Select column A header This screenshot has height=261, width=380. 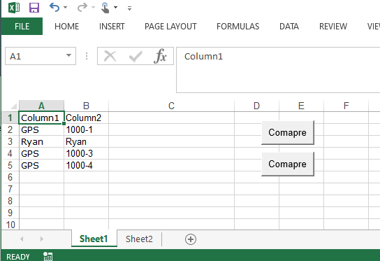tap(41, 106)
